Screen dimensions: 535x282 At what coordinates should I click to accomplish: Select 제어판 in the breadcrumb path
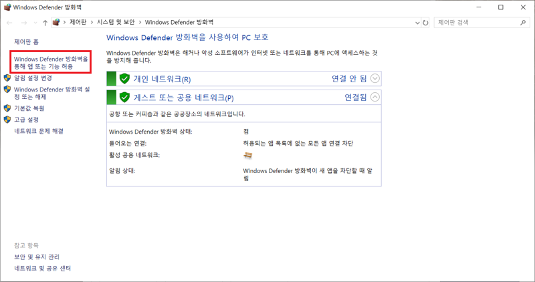pos(78,22)
